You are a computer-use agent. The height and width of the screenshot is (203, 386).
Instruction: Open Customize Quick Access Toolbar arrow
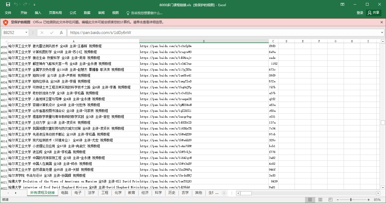click(x=35, y=5)
